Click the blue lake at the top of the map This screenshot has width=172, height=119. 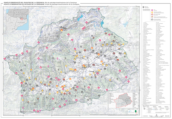pos(80,19)
